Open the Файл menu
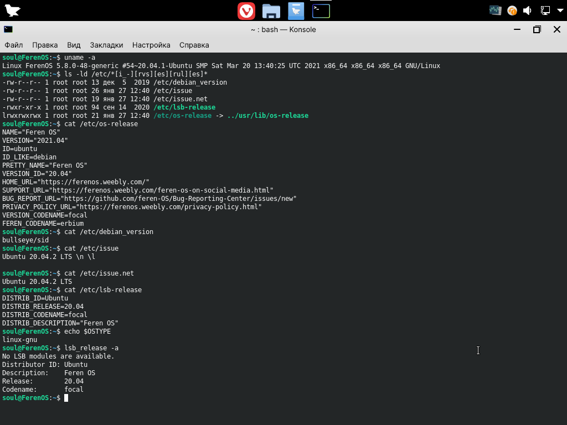Viewport: 567px width, 425px height. [x=14, y=45]
